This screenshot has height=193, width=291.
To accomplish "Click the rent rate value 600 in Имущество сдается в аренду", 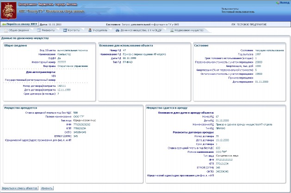I will (x=218, y=148).
